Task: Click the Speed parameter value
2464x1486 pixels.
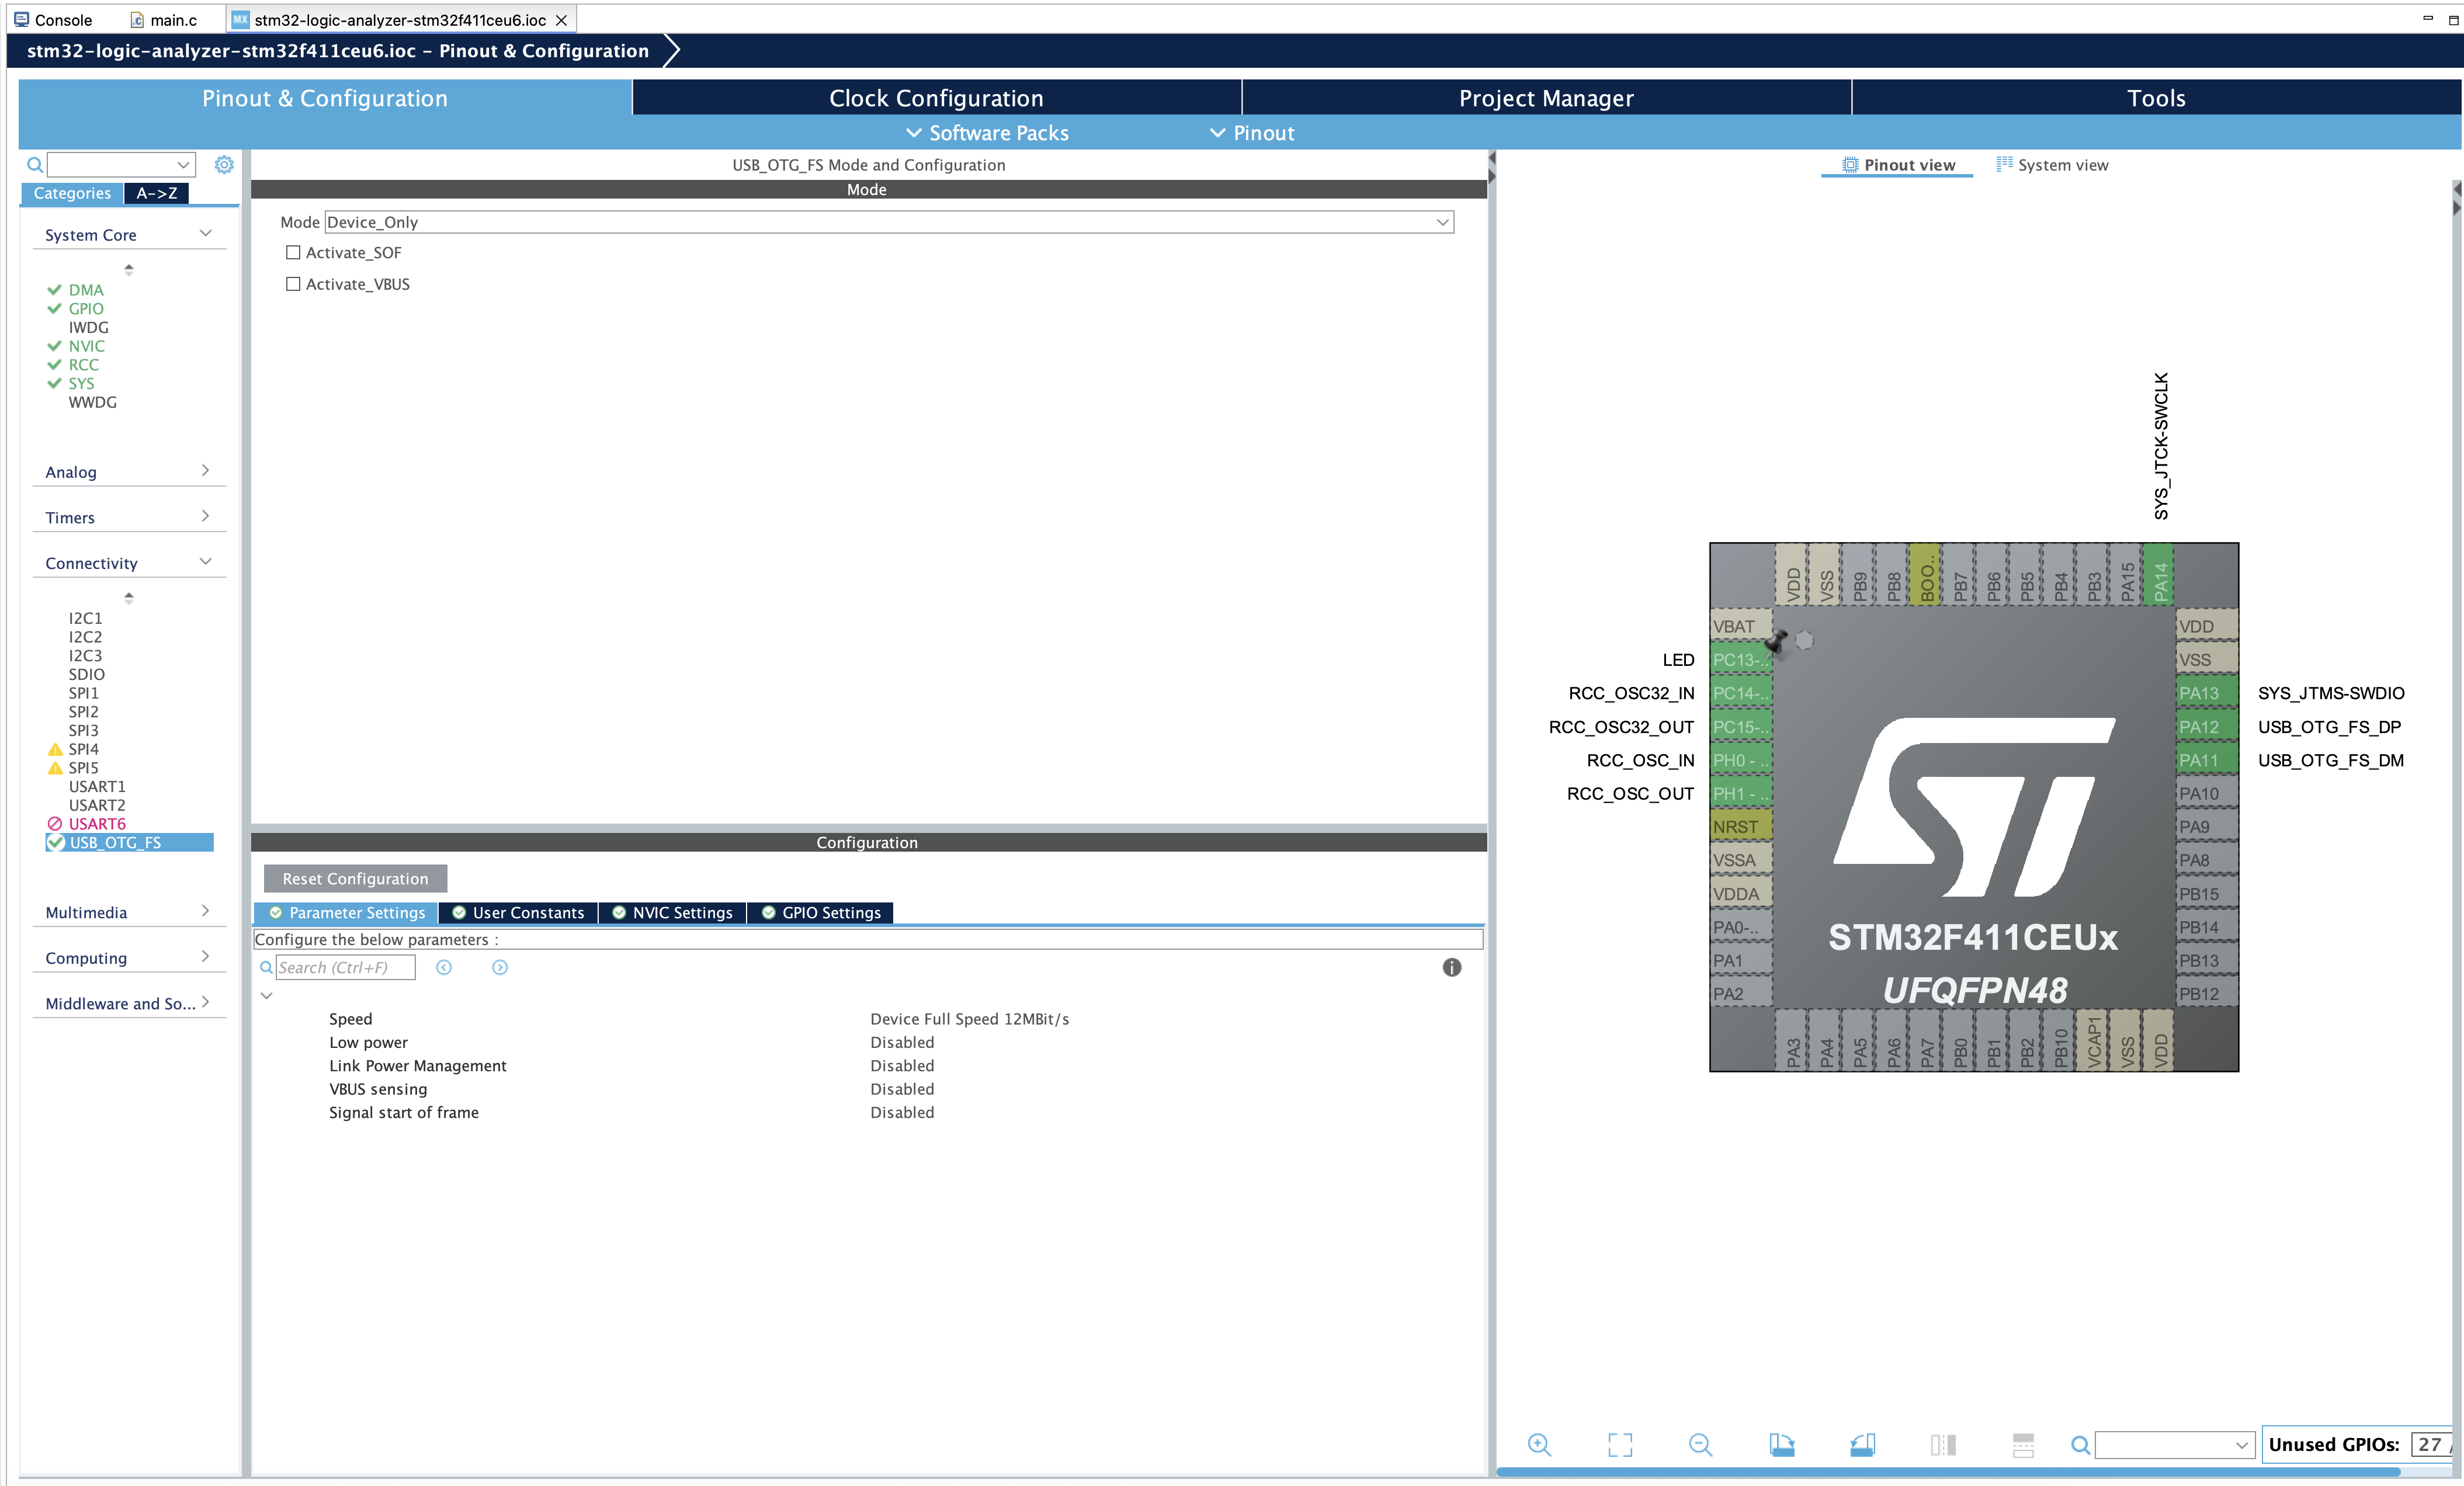Action: coord(969,1019)
